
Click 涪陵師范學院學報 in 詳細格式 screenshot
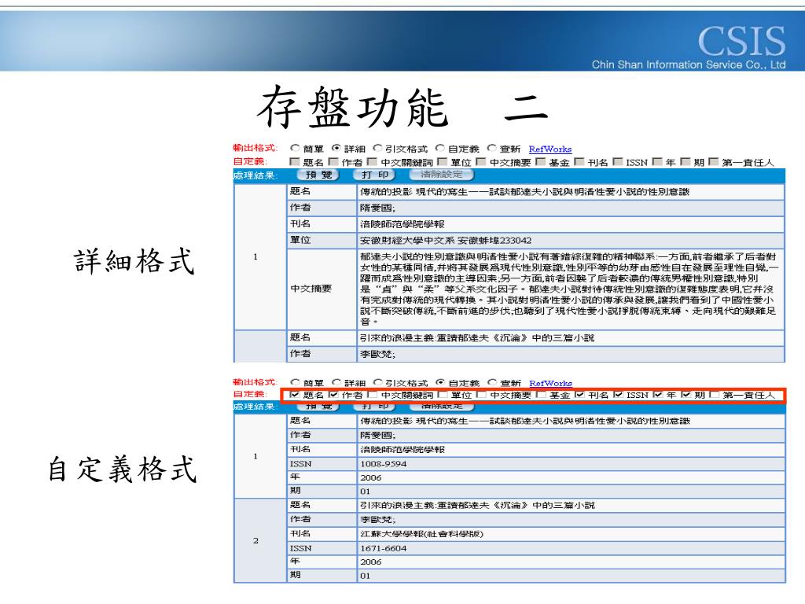click(402, 224)
